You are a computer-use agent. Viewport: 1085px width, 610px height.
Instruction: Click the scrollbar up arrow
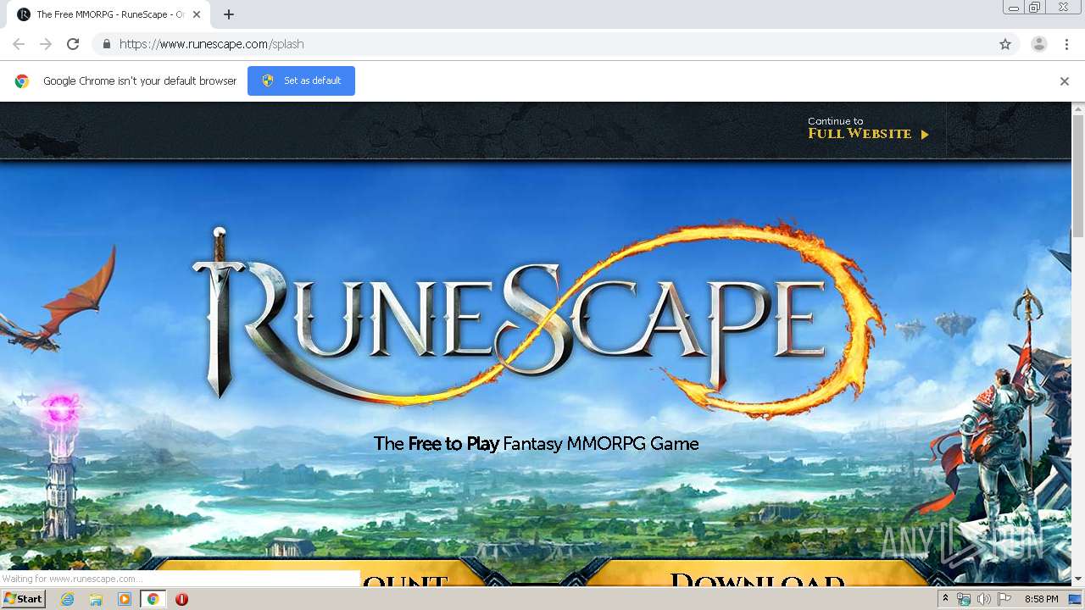[x=1078, y=108]
